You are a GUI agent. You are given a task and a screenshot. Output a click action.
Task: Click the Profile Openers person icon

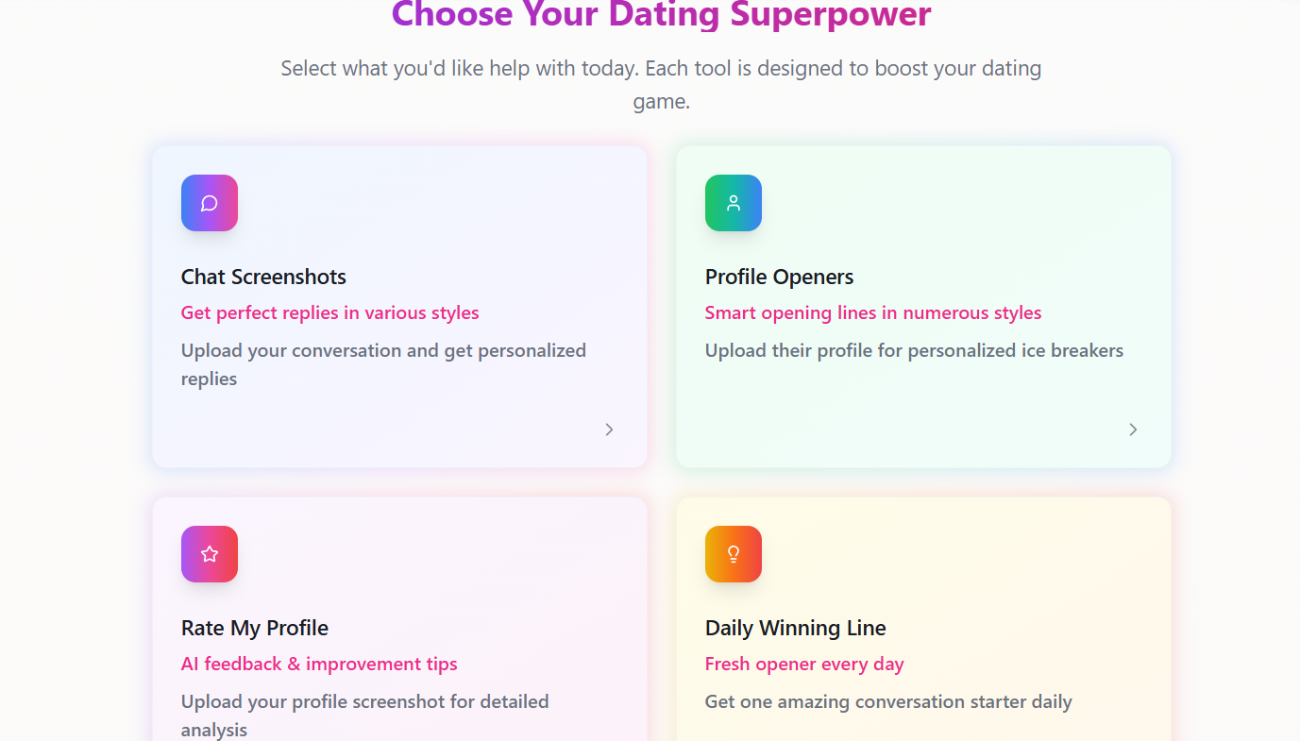coord(734,203)
